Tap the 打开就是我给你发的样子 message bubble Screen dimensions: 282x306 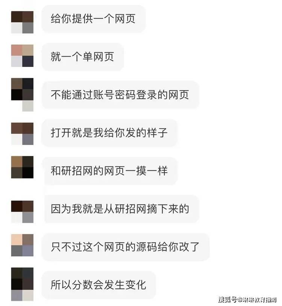[x=109, y=133]
